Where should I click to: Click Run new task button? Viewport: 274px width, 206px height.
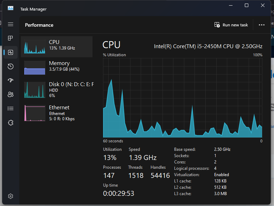[231, 25]
